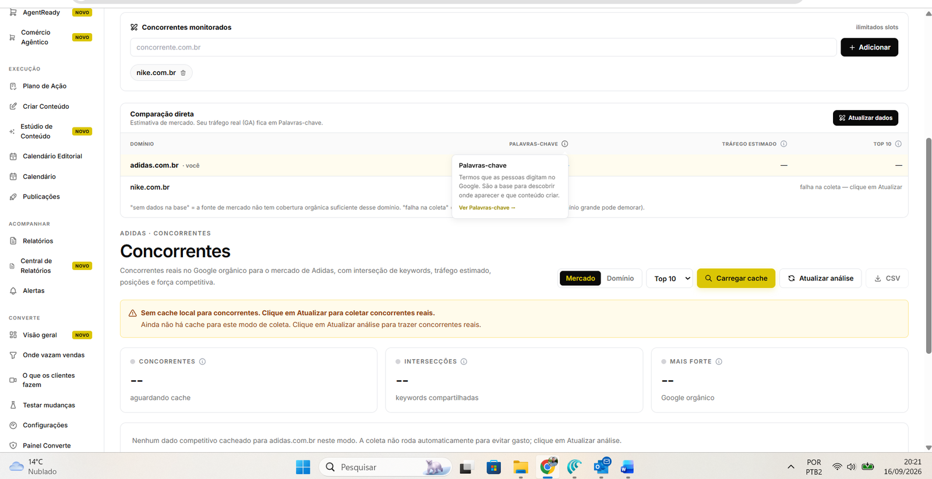This screenshot has height=479, width=932.
Task: Click the adidas.com.br domain row
Action: pos(514,165)
